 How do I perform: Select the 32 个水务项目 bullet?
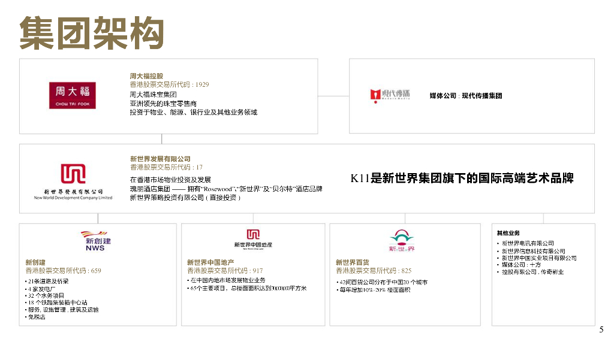click(x=44, y=296)
